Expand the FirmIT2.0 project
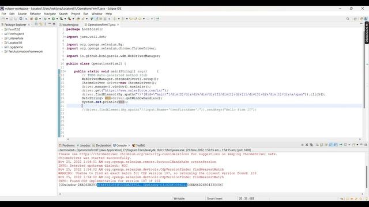Viewport: 369px width, 207px height. coord(2,29)
